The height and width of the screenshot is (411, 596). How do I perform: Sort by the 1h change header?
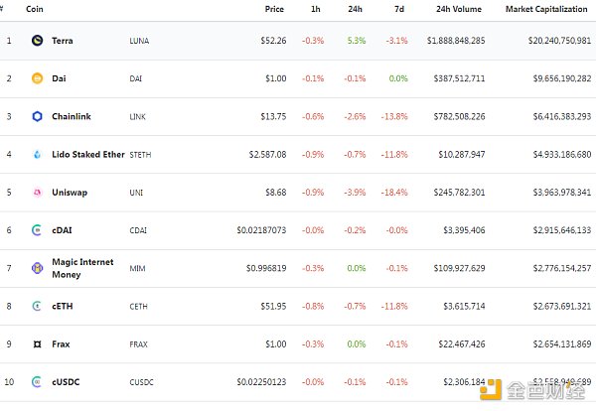[x=316, y=9]
